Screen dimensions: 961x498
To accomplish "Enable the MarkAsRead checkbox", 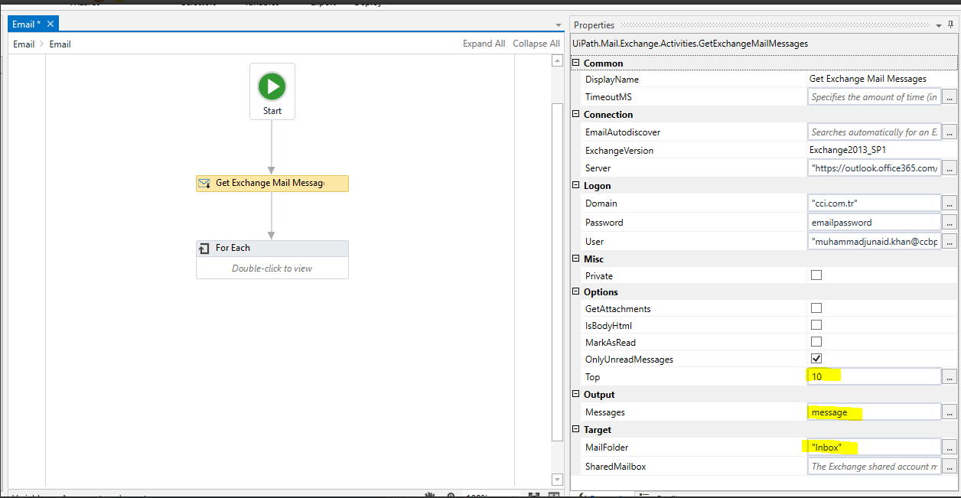I will [816, 342].
